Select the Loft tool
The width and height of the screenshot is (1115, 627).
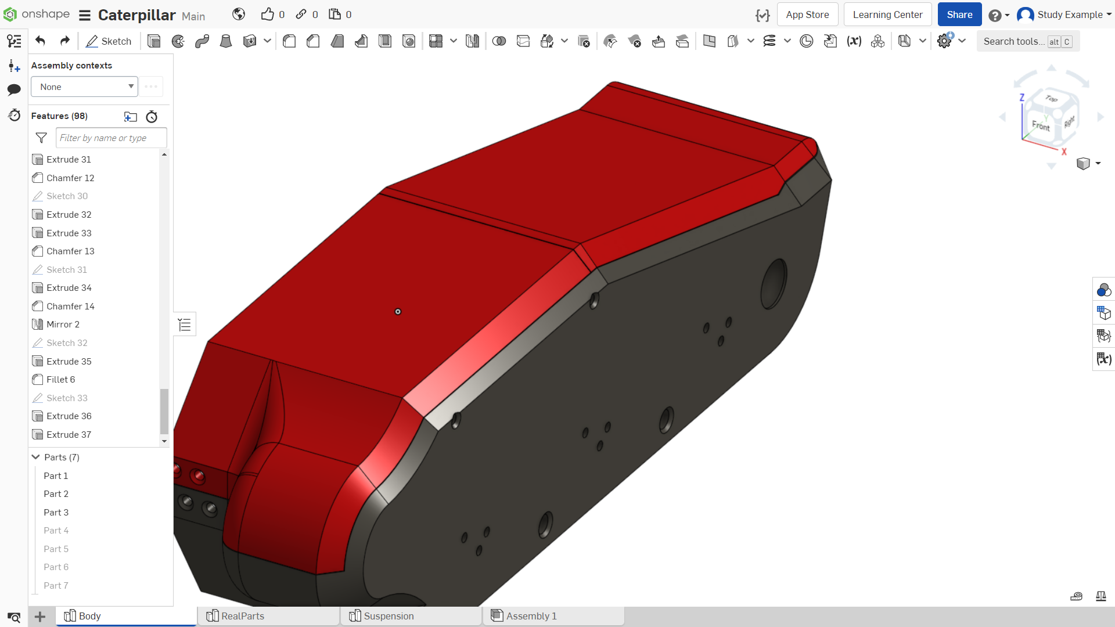point(226,41)
